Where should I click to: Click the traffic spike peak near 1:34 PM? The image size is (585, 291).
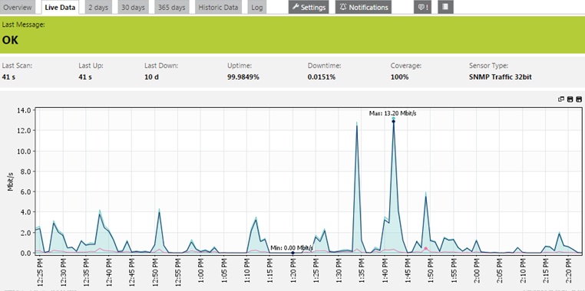click(x=357, y=124)
